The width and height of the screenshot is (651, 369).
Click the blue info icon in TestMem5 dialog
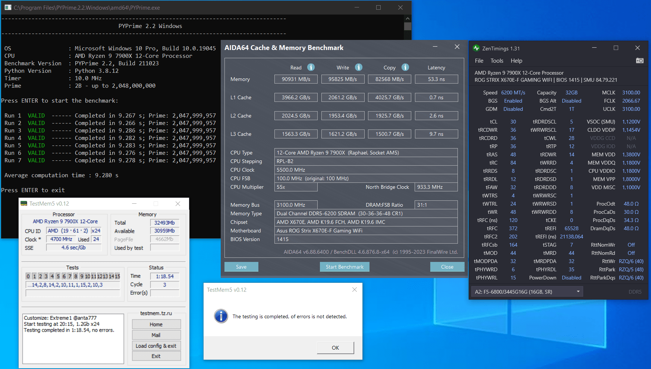click(x=221, y=316)
